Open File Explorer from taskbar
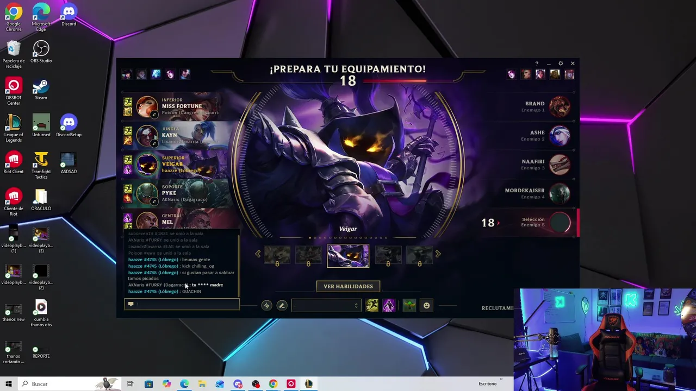 (x=202, y=384)
